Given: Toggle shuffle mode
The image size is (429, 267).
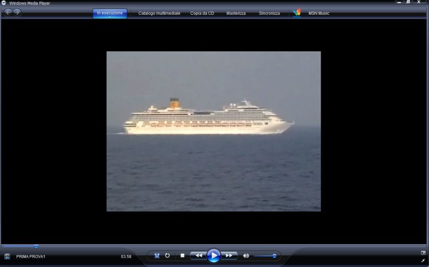Looking at the screenshot, I should click(157, 256).
